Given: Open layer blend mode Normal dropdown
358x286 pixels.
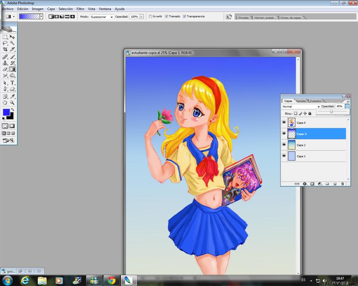Looking at the screenshot, I should pos(301,106).
